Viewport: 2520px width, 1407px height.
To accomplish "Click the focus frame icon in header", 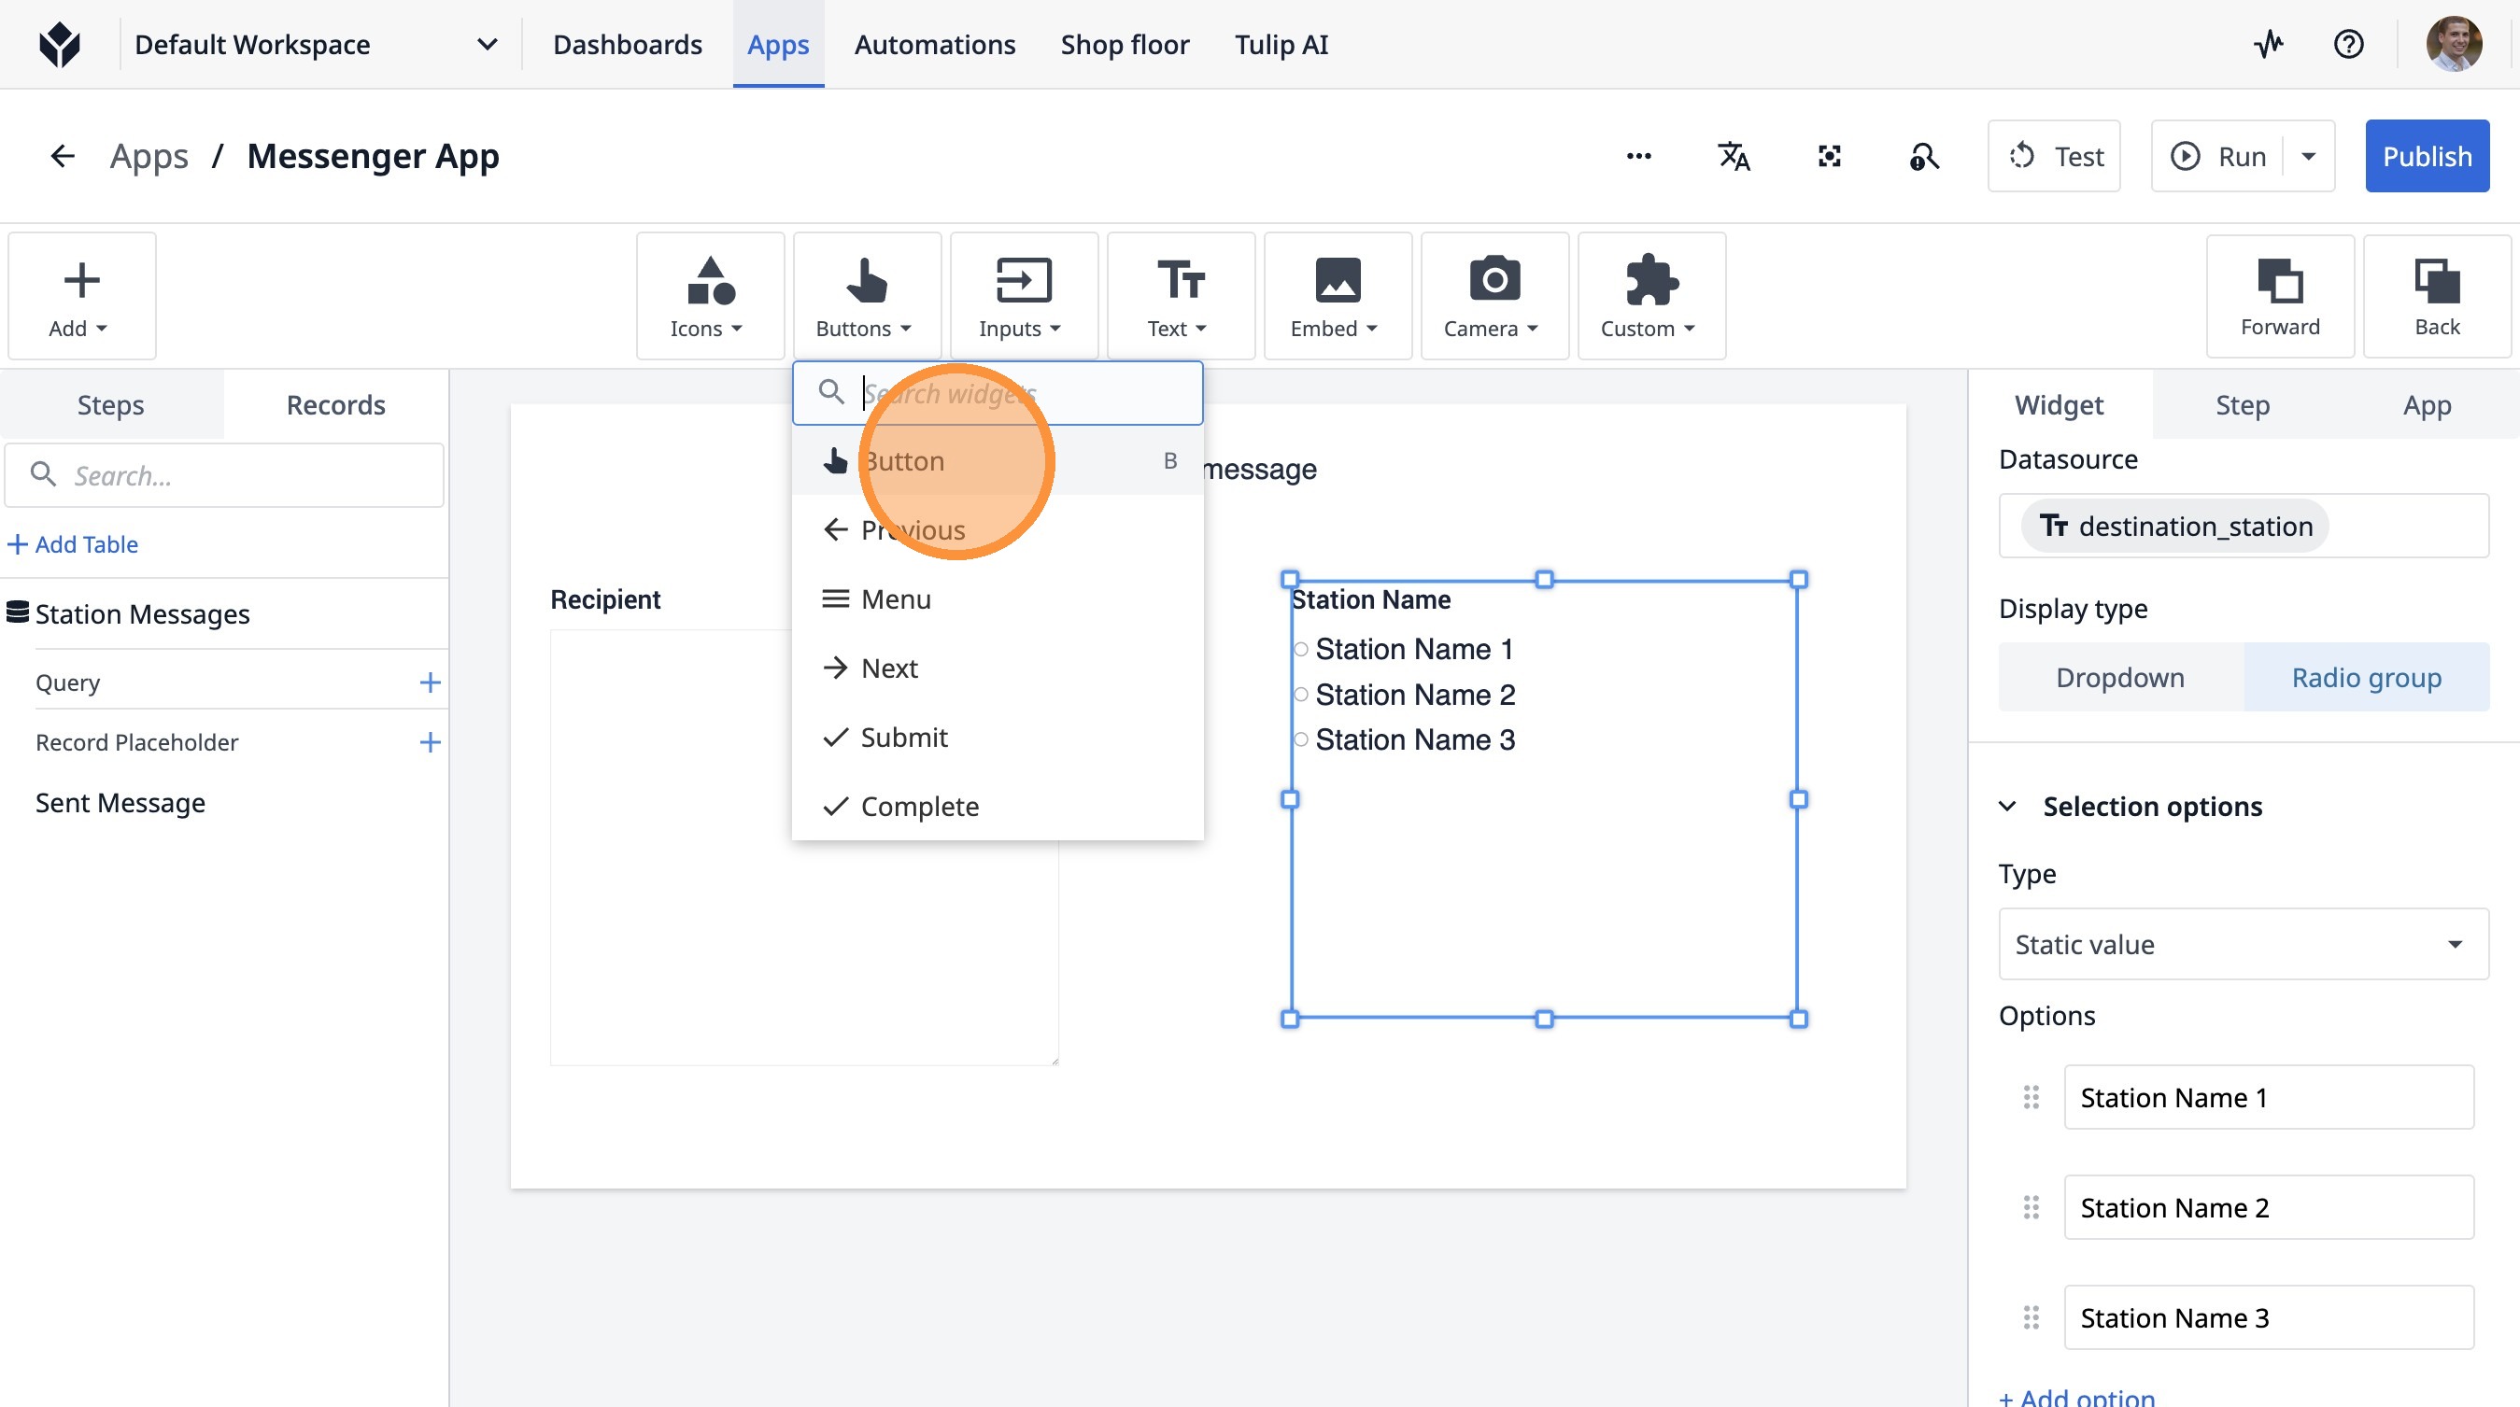I will [1829, 157].
